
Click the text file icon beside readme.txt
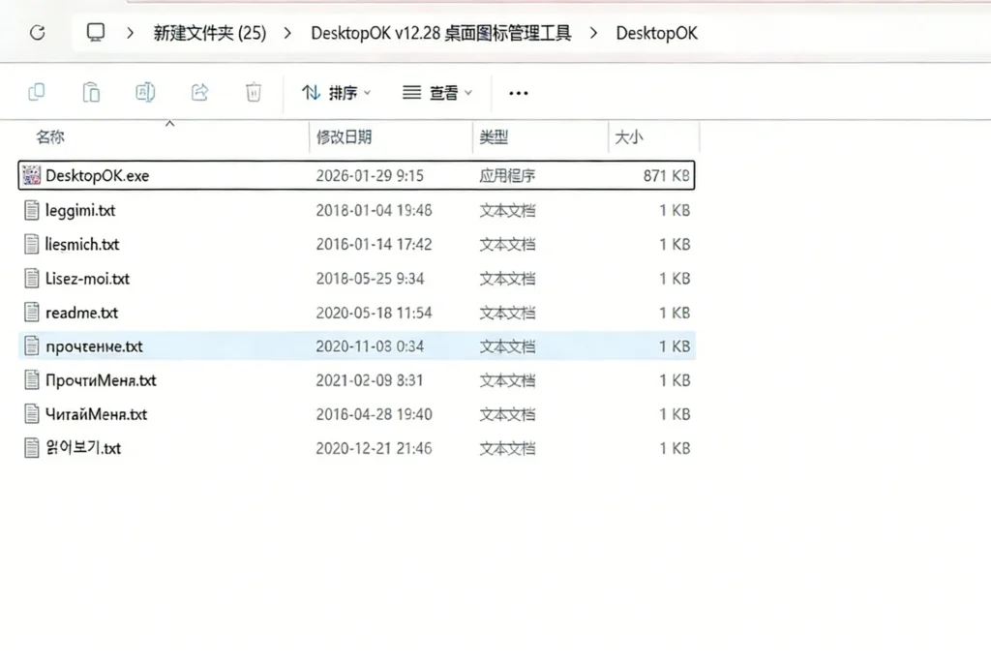(x=30, y=313)
